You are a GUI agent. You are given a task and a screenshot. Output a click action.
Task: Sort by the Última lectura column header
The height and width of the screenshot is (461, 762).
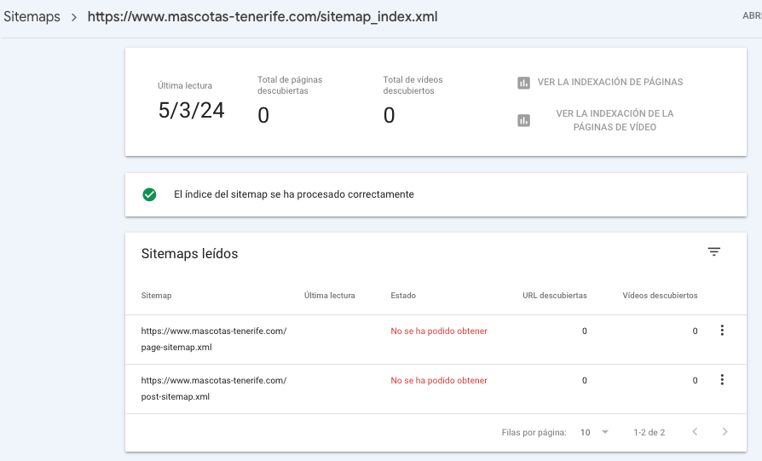coord(330,296)
